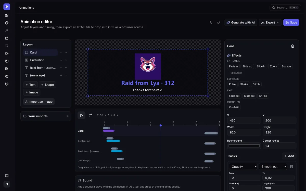Play the animation preview
The height and width of the screenshot is (191, 306).
81,115
